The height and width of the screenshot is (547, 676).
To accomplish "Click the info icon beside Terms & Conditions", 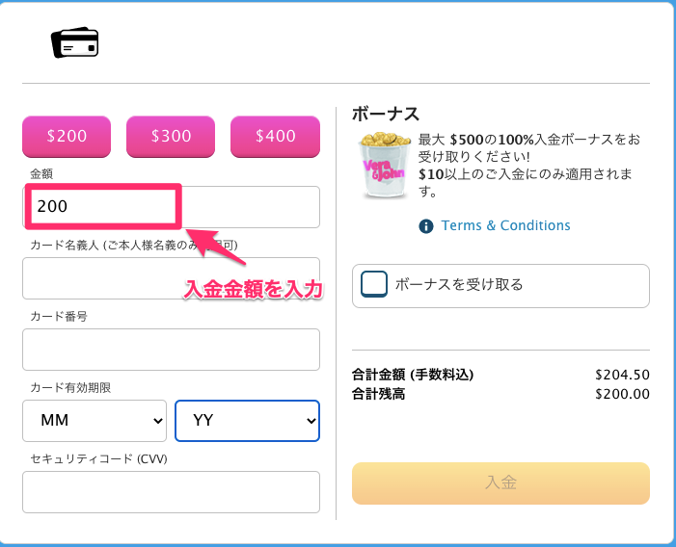I will [x=426, y=226].
